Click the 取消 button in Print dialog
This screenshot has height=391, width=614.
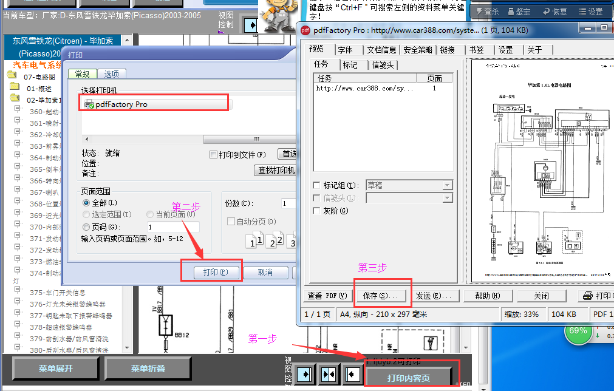click(265, 272)
